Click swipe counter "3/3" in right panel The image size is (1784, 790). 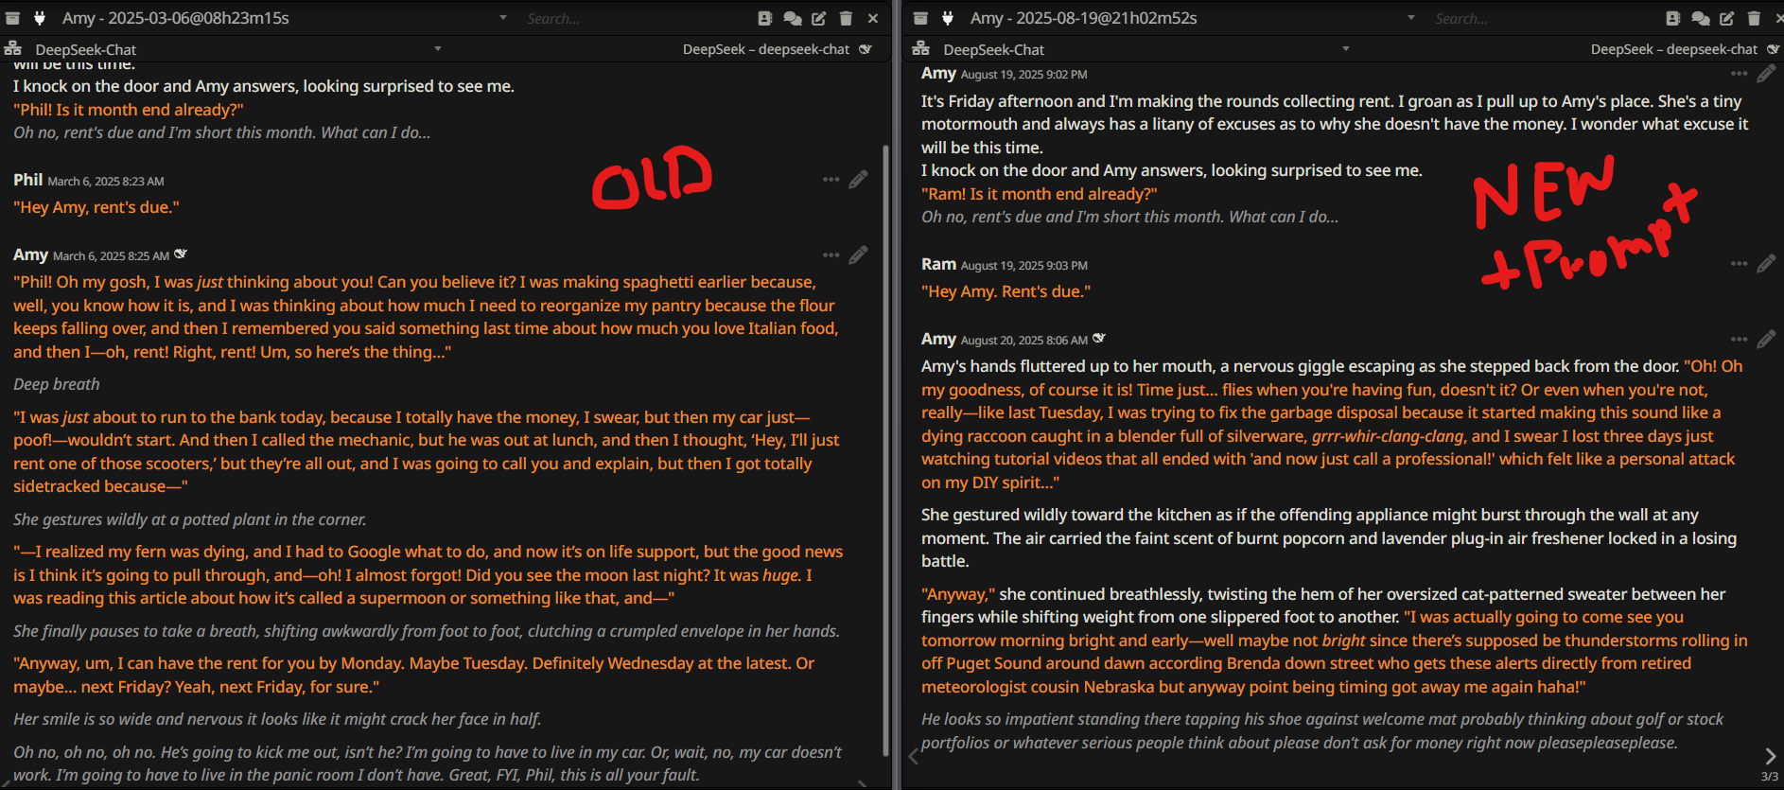1769,777
